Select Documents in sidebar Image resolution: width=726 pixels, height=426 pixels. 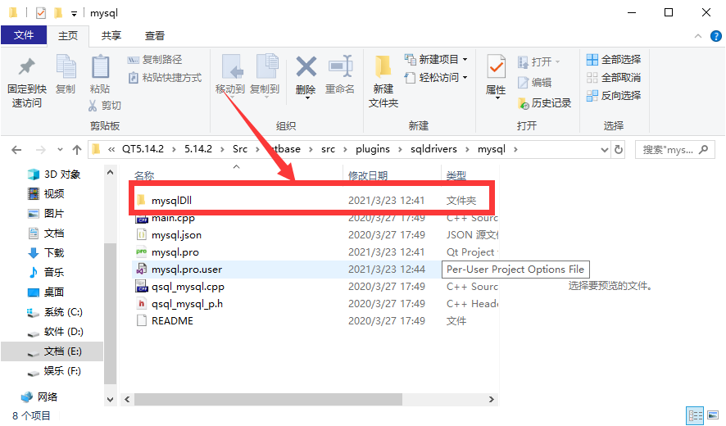[x=47, y=233]
